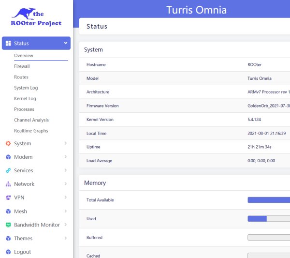The height and width of the screenshot is (258, 290).
Task: Click the kernel version 5.4.124
Action: point(254,120)
